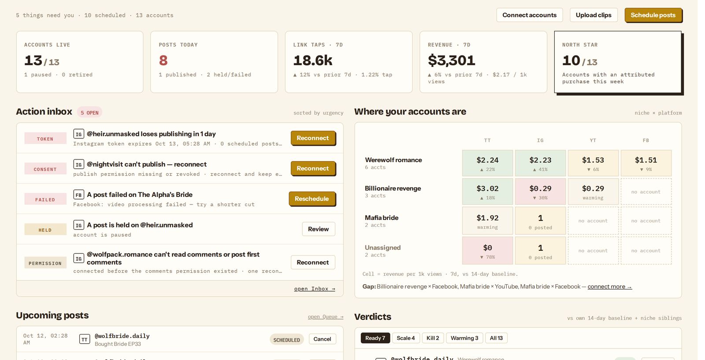Open the North Star stat card

coord(618,62)
